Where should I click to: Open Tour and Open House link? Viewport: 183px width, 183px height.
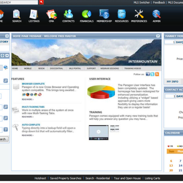127,178
